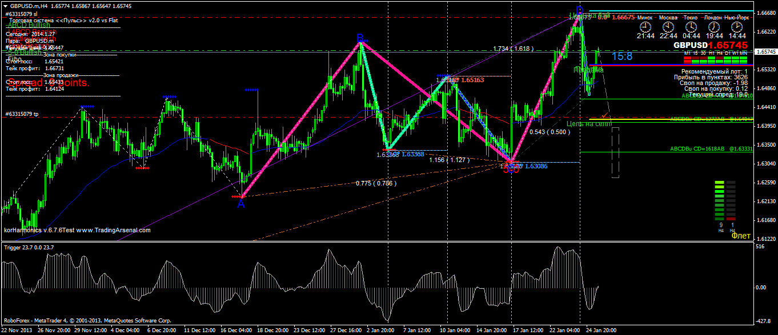Viewport: 778px width, 335px height.
Task: Select the red 5-0 pattern label
Action: coord(511,169)
